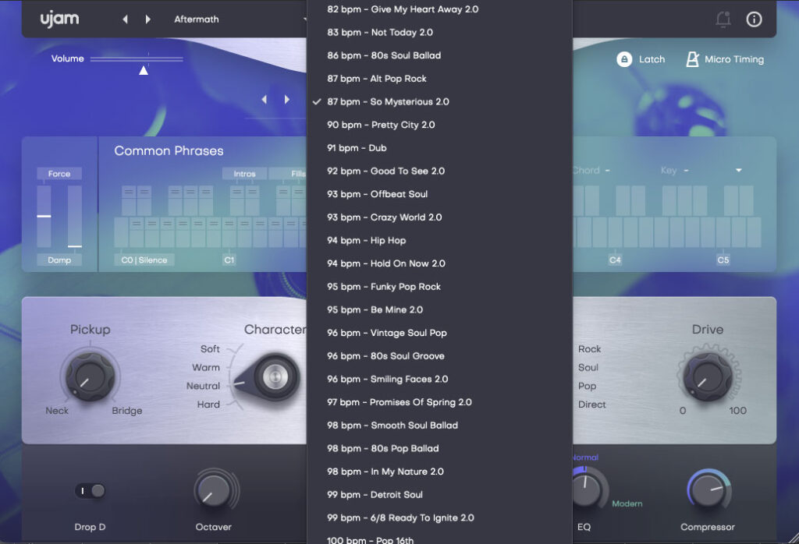Choose 99 bpm - Detroit Soul
This screenshot has width=799, height=544.
point(439,495)
